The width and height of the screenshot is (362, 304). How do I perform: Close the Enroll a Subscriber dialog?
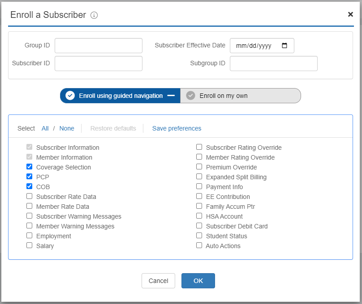[x=350, y=14]
